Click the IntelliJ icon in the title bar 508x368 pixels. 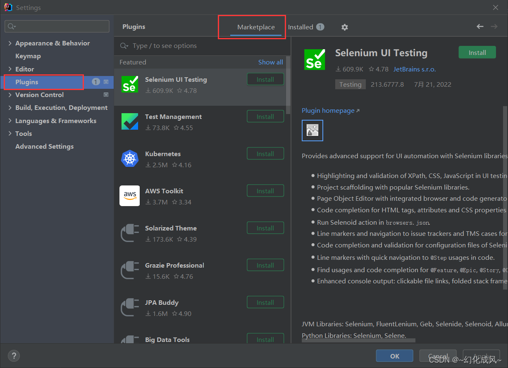click(x=8, y=7)
